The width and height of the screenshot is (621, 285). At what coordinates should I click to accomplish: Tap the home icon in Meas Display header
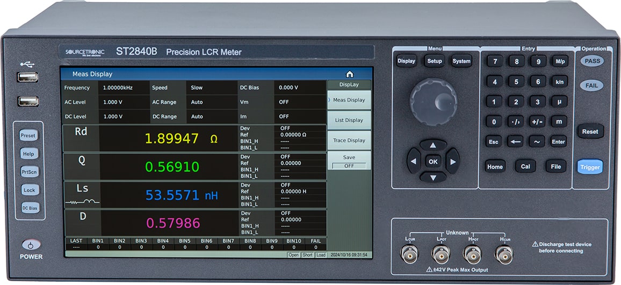(350, 74)
